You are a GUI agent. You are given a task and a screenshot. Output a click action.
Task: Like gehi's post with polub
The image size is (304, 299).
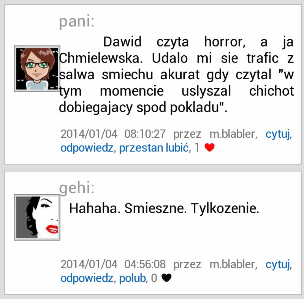[132, 278]
